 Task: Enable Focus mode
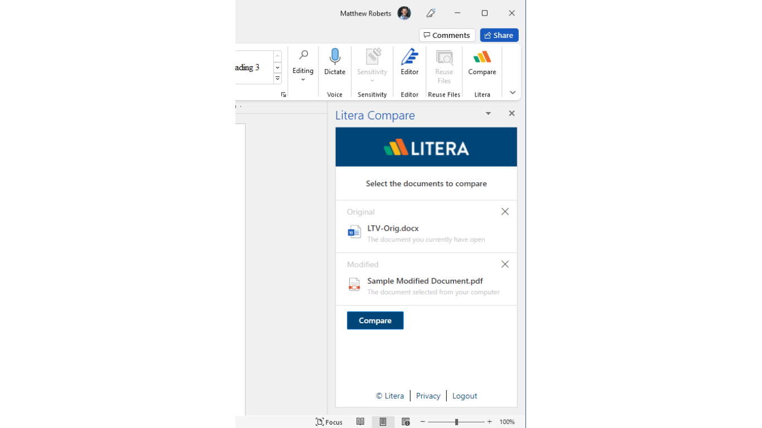(329, 422)
